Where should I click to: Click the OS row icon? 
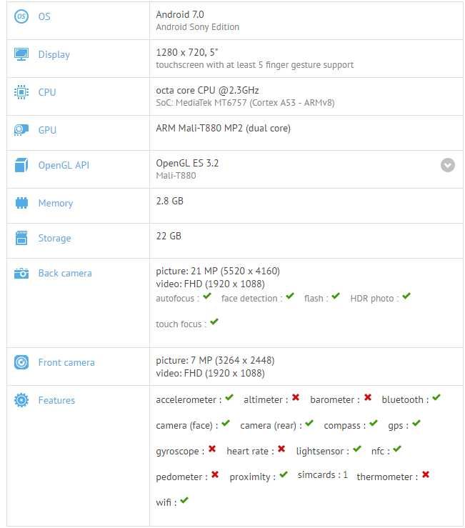tap(21, 16)
